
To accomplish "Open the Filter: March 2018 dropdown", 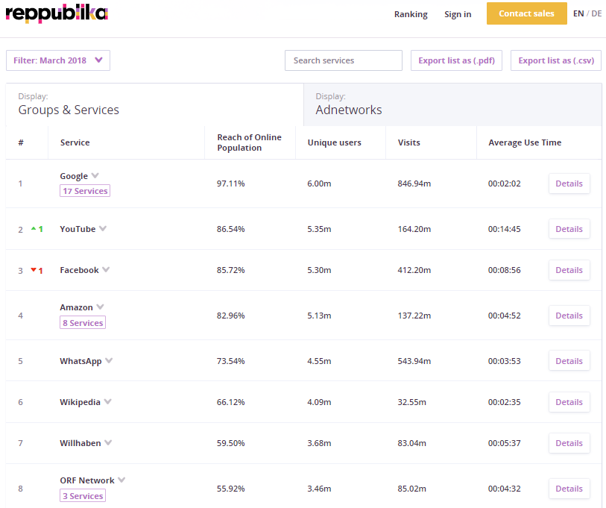I will click(58, 60).
